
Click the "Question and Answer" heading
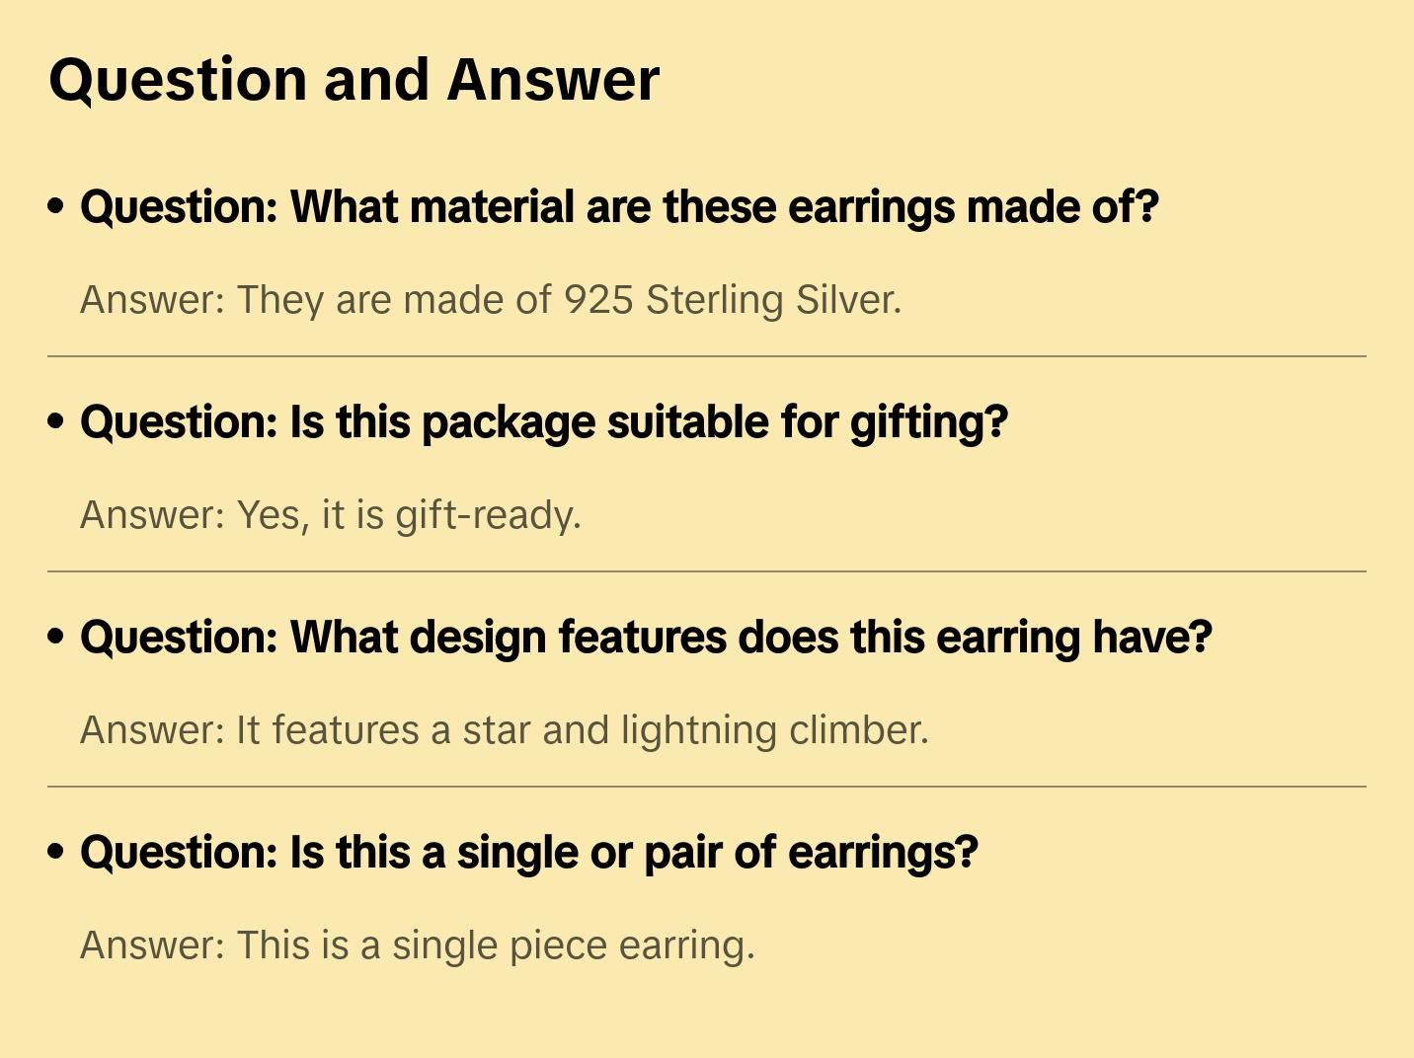coord(353,80)
